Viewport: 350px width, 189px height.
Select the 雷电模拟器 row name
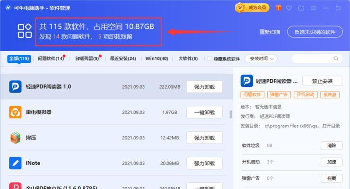39,112
